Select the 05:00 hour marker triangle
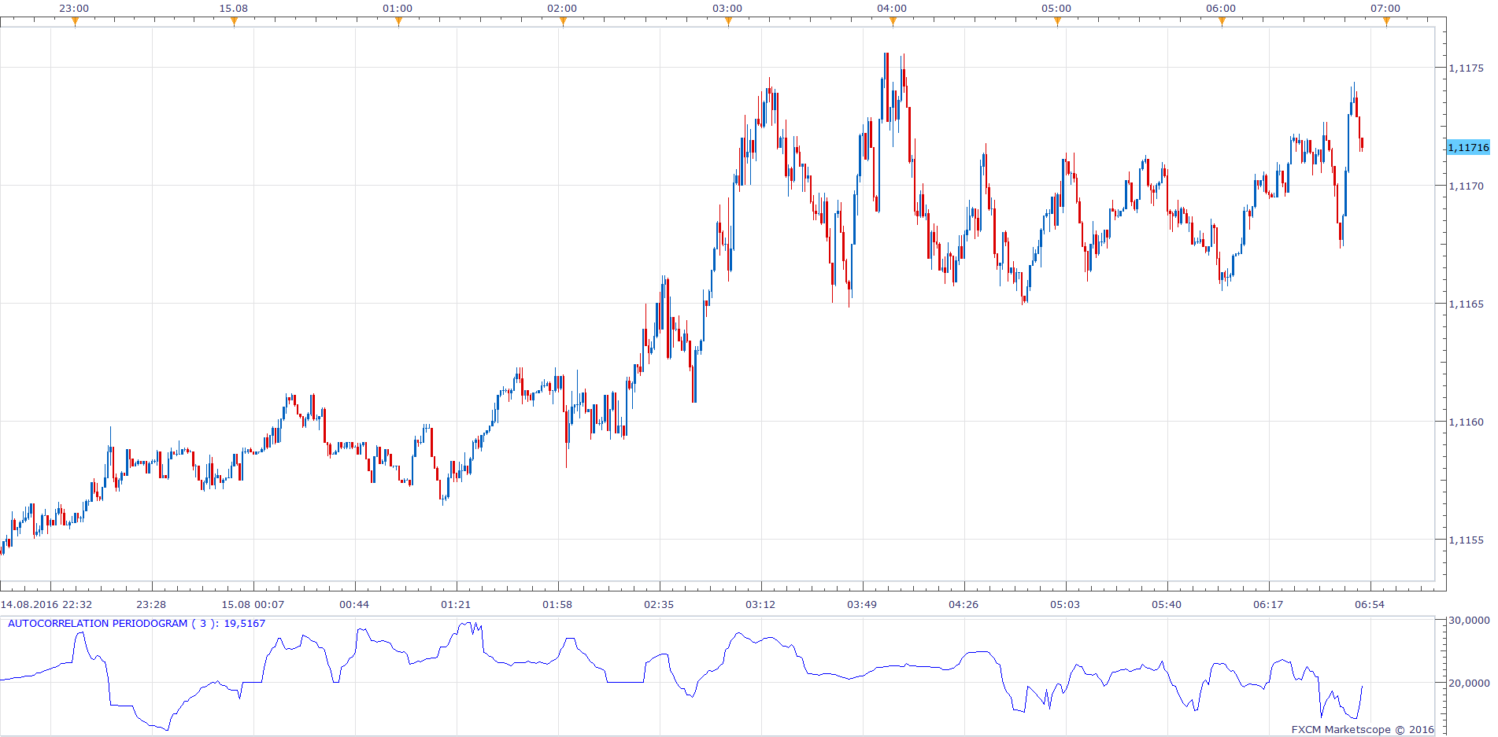 [1057, 22]
